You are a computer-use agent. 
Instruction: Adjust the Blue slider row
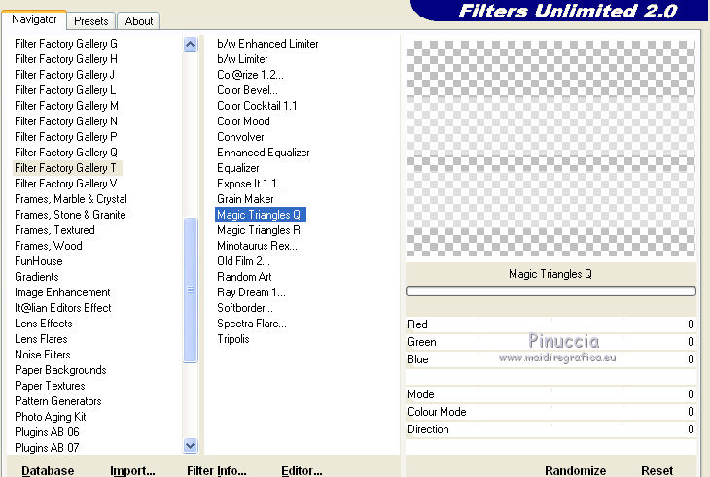550,359
